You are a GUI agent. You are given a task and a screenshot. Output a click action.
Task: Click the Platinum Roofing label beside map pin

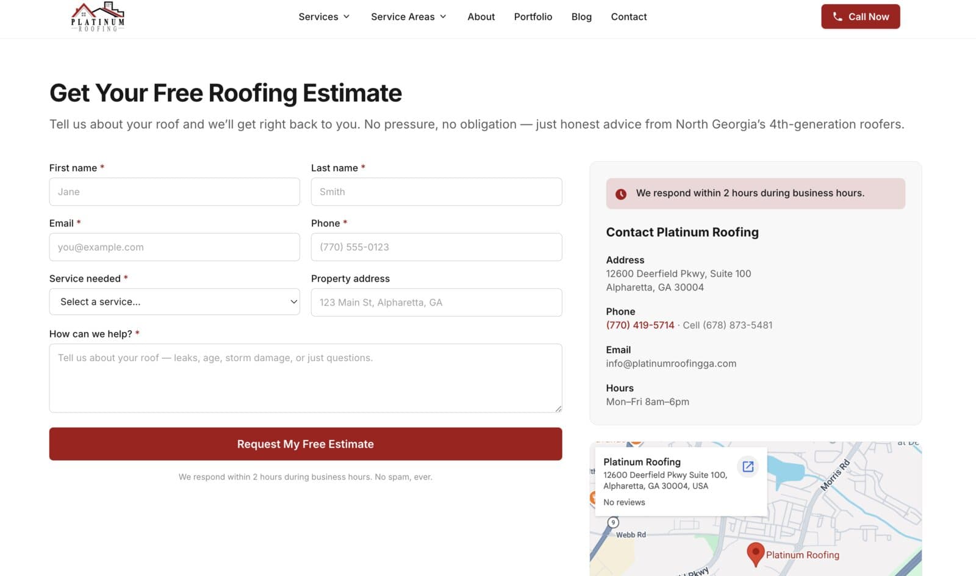click(802, 555)
